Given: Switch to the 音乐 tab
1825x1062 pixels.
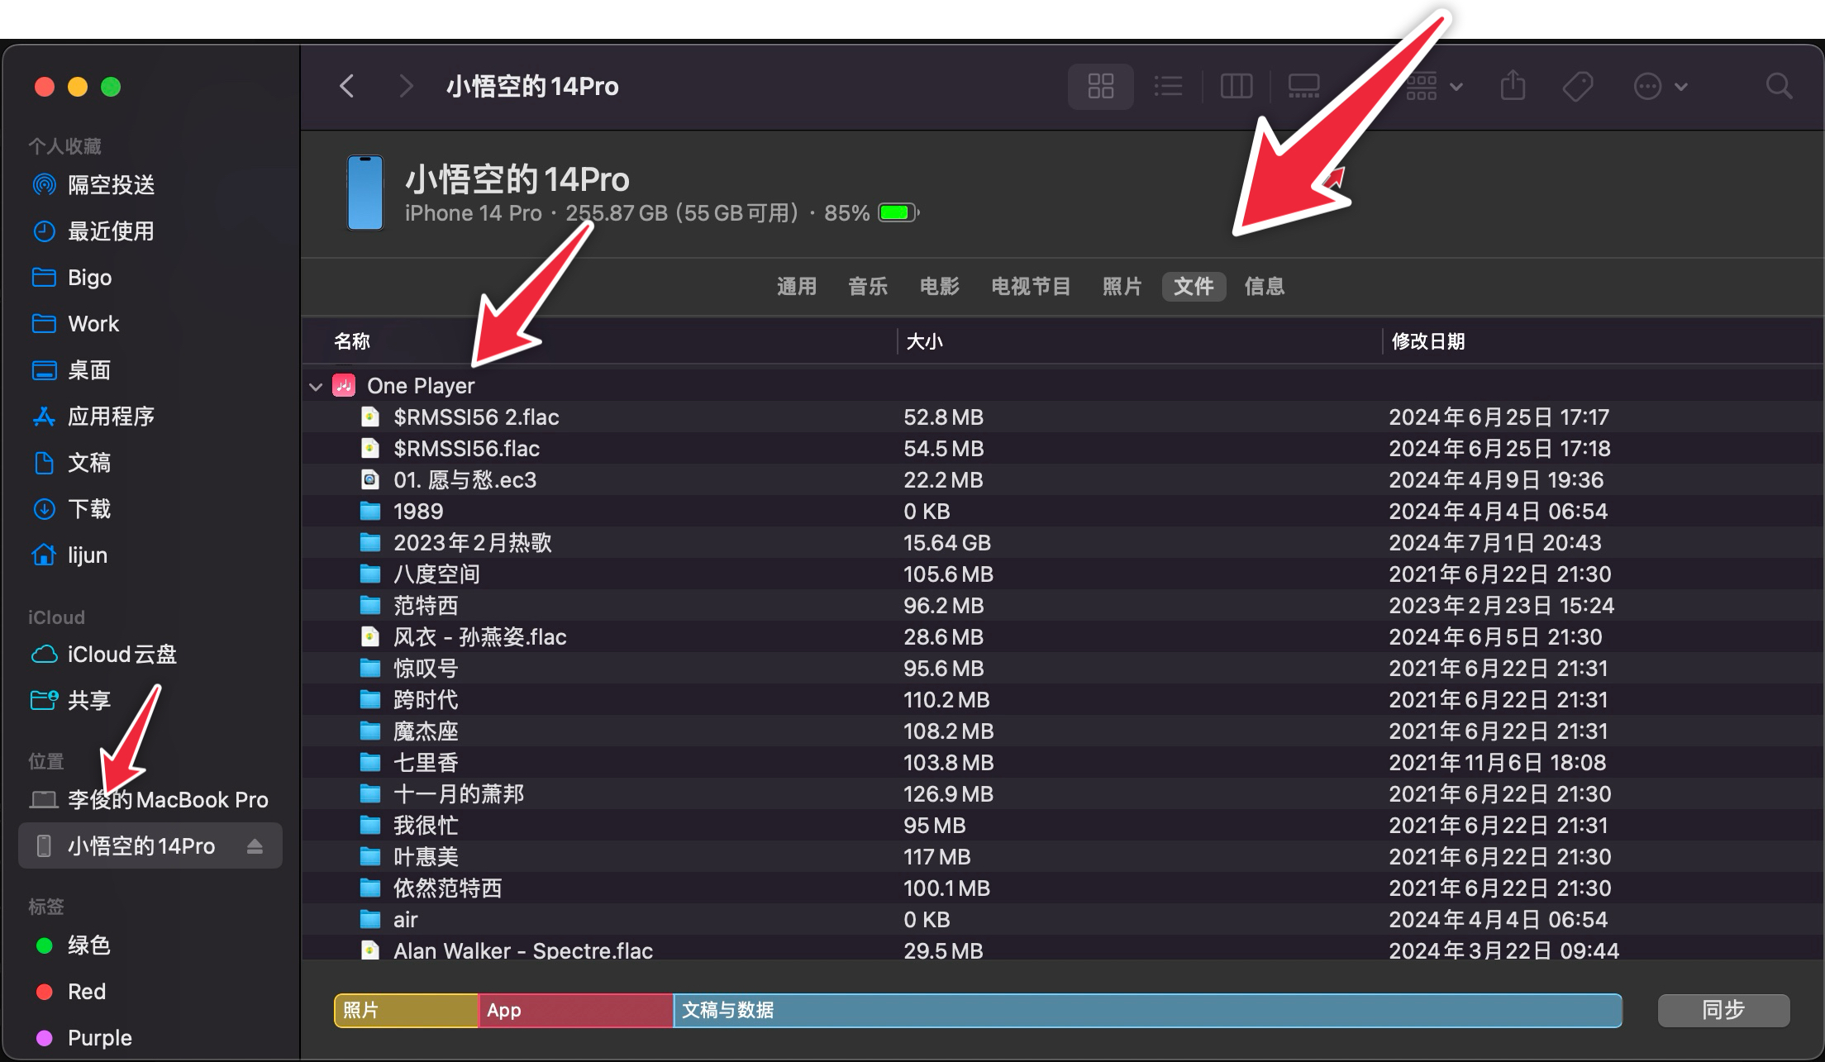Looking at the screenshot, I should pos(868,287).
